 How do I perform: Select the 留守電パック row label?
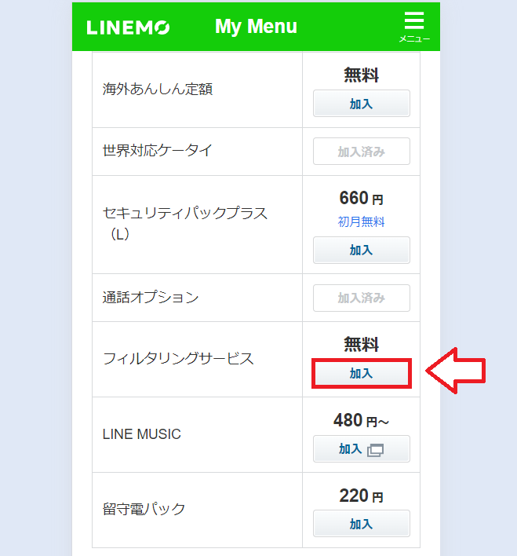(144, 509)
